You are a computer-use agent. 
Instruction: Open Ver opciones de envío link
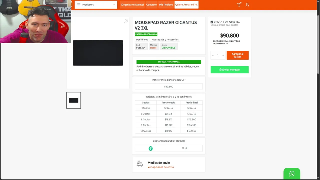click(161, 167)
